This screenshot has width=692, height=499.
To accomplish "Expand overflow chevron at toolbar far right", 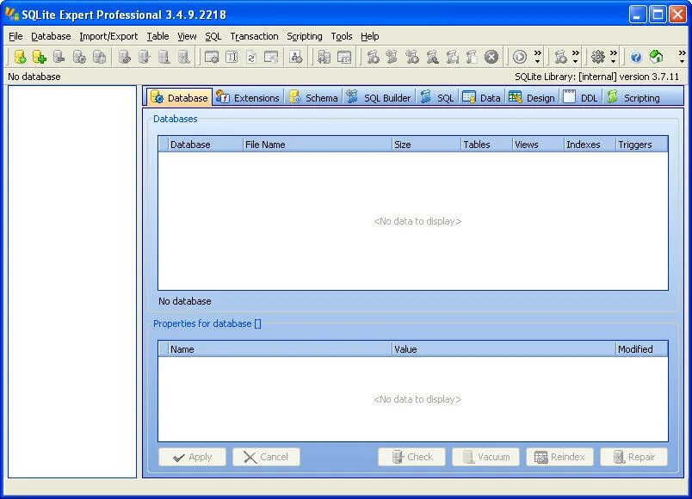I will point(682,57).
